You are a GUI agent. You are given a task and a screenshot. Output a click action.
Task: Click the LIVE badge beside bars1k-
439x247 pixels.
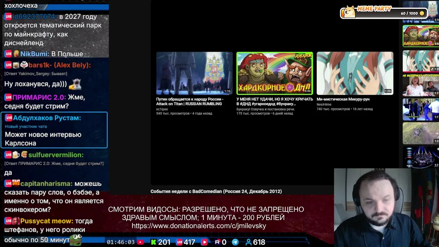(x=8, y=65)
